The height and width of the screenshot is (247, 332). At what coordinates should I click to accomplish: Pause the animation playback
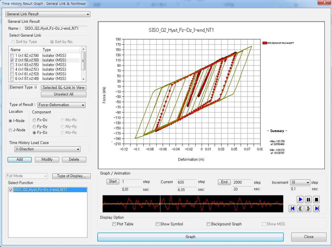coord(308,199)
